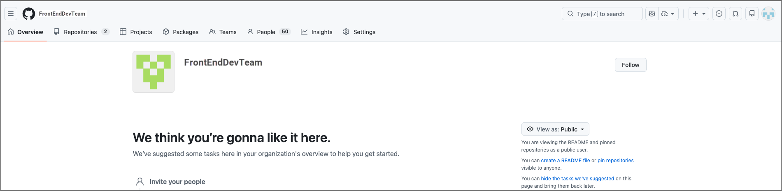Open the issues icon in header
The height and width of the screenshot is (191, 782).
pyautogui.click(x=719, y=14)
